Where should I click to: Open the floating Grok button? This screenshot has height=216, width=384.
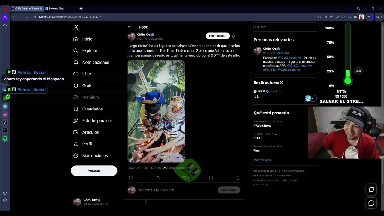click(x=371, y=190)
